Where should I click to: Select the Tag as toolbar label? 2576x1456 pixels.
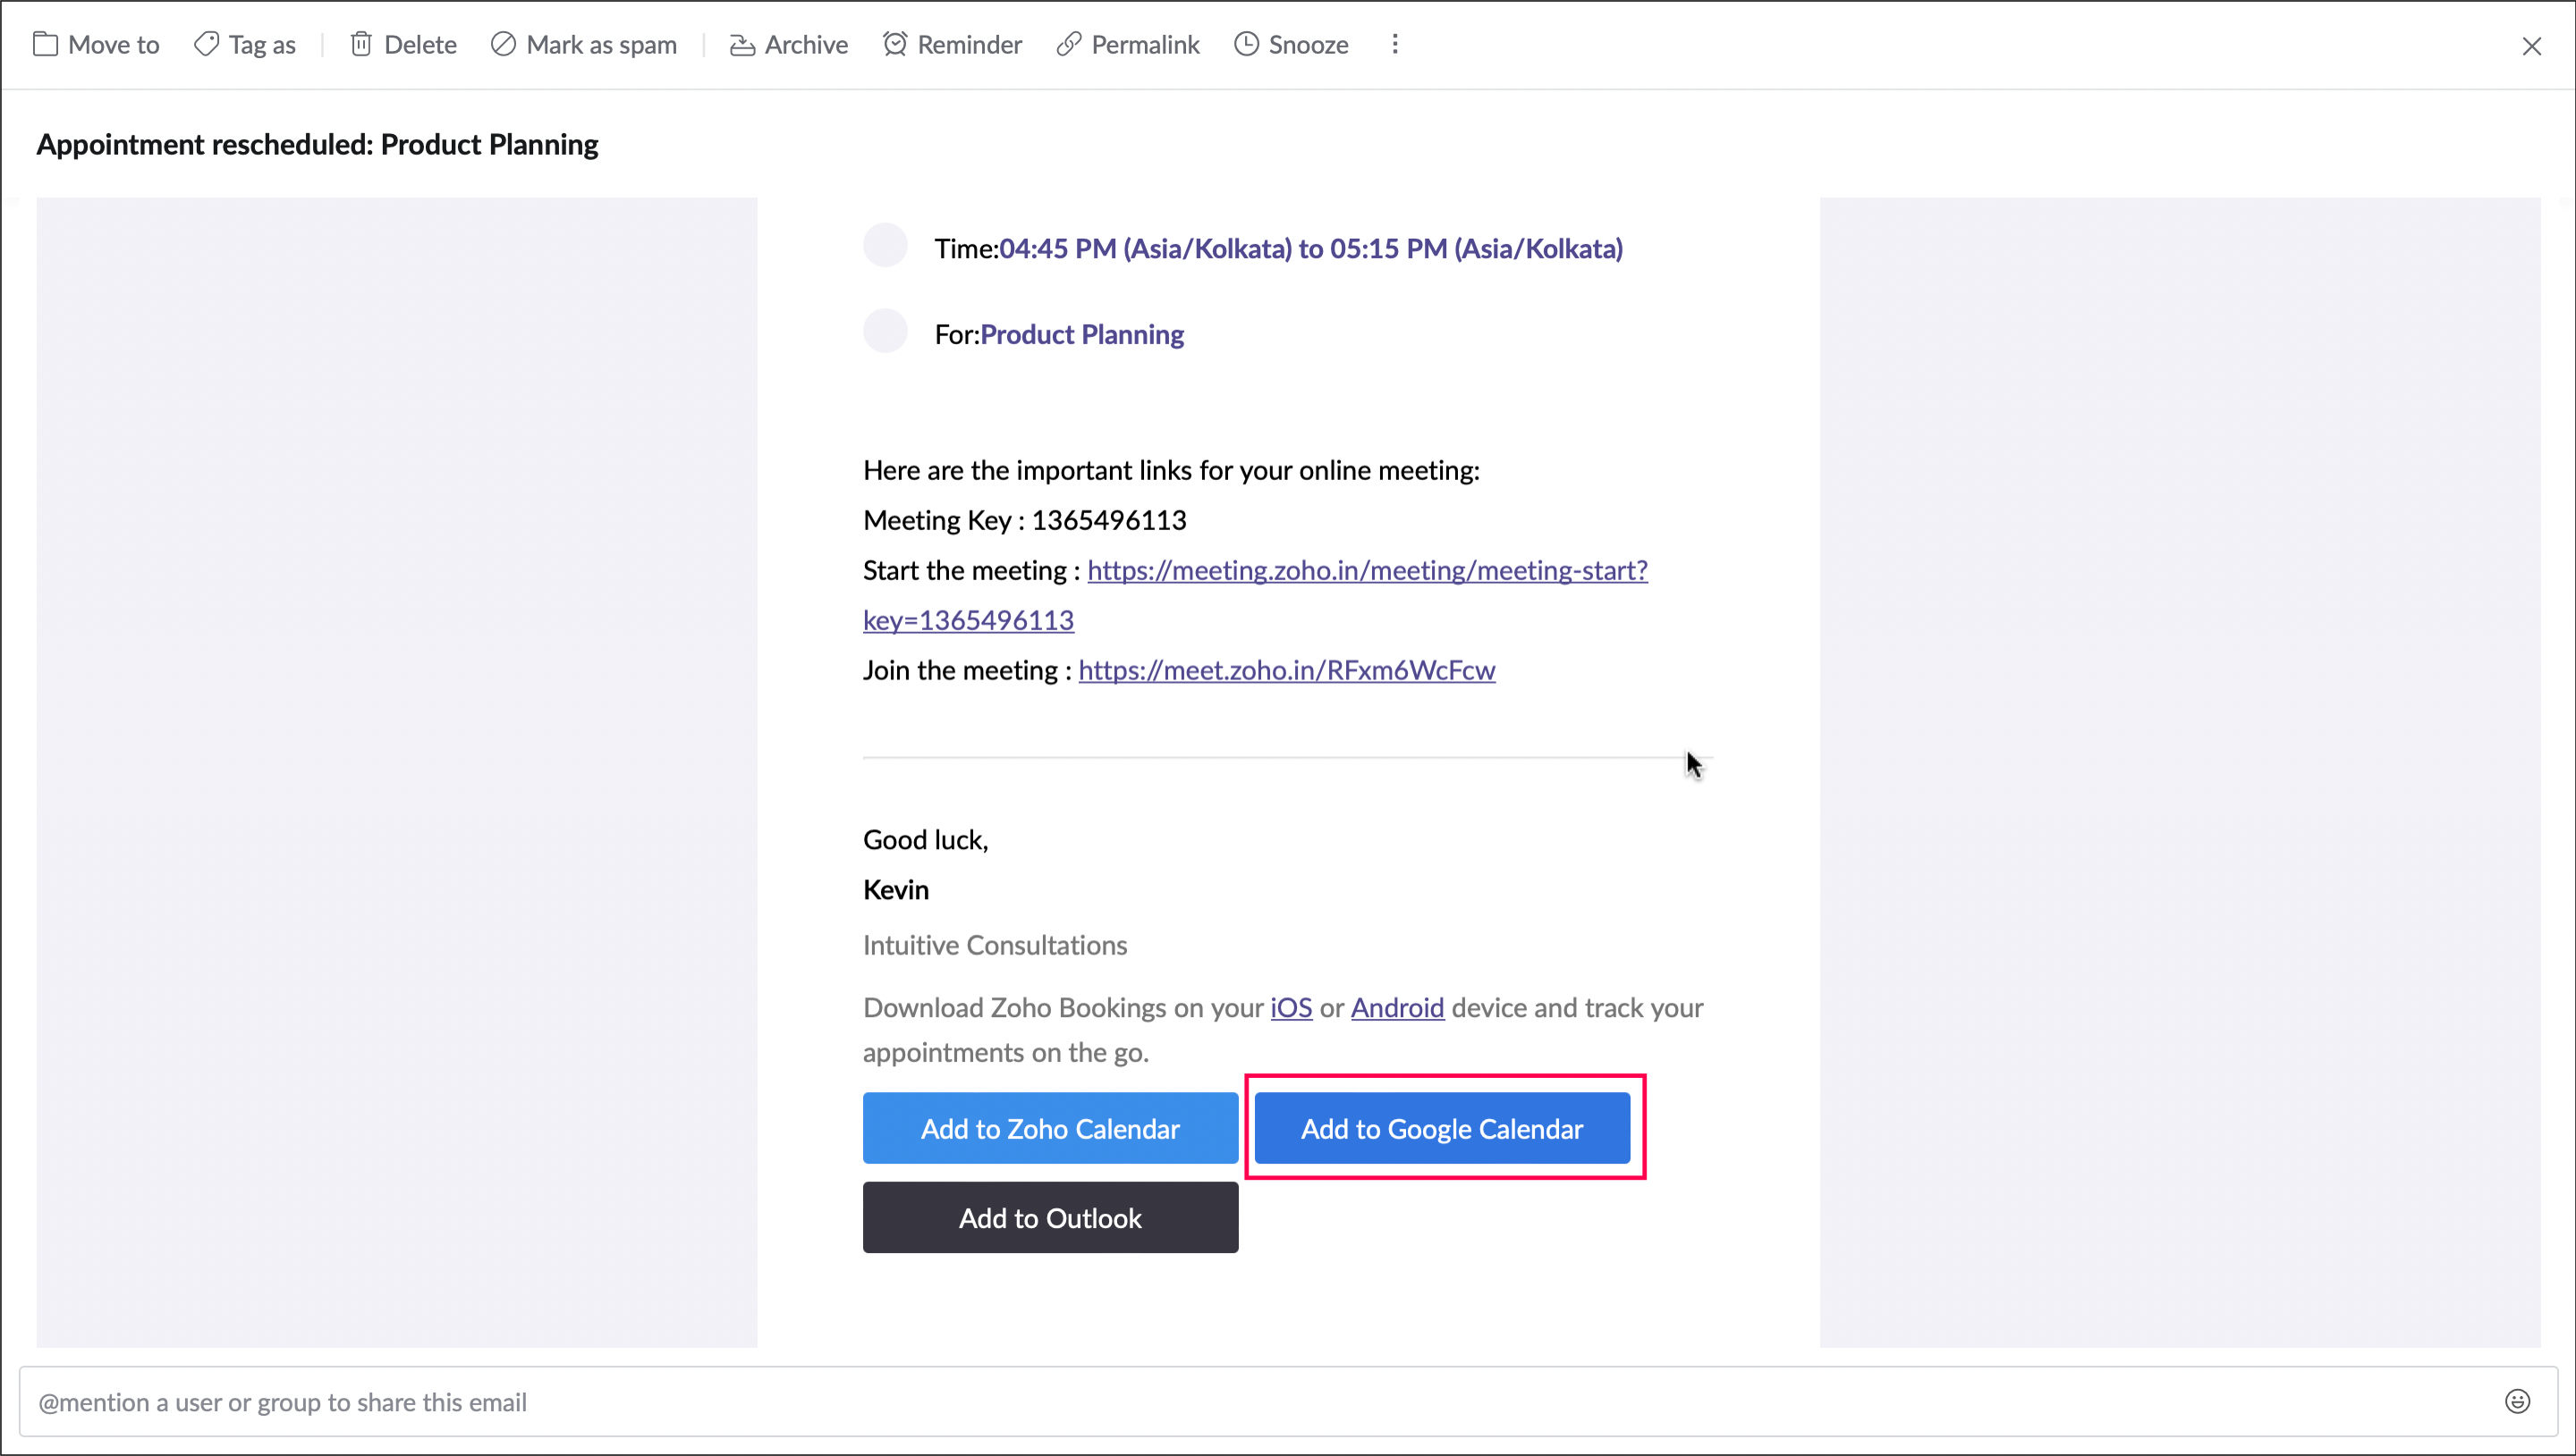(x=262, y=45)
